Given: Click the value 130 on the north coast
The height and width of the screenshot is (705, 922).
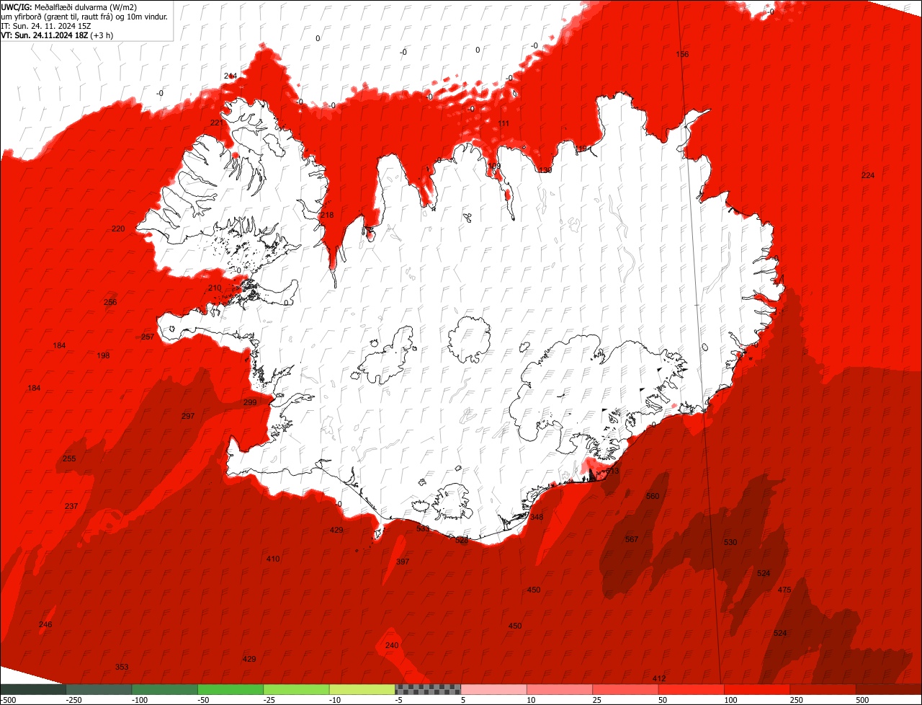Looking at the screenshot, I should click(x=545, y=171).
